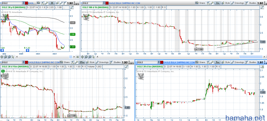Click pan crosshair tool under daily chart
This screenshot has width=267, height=121.
(2, 57)
